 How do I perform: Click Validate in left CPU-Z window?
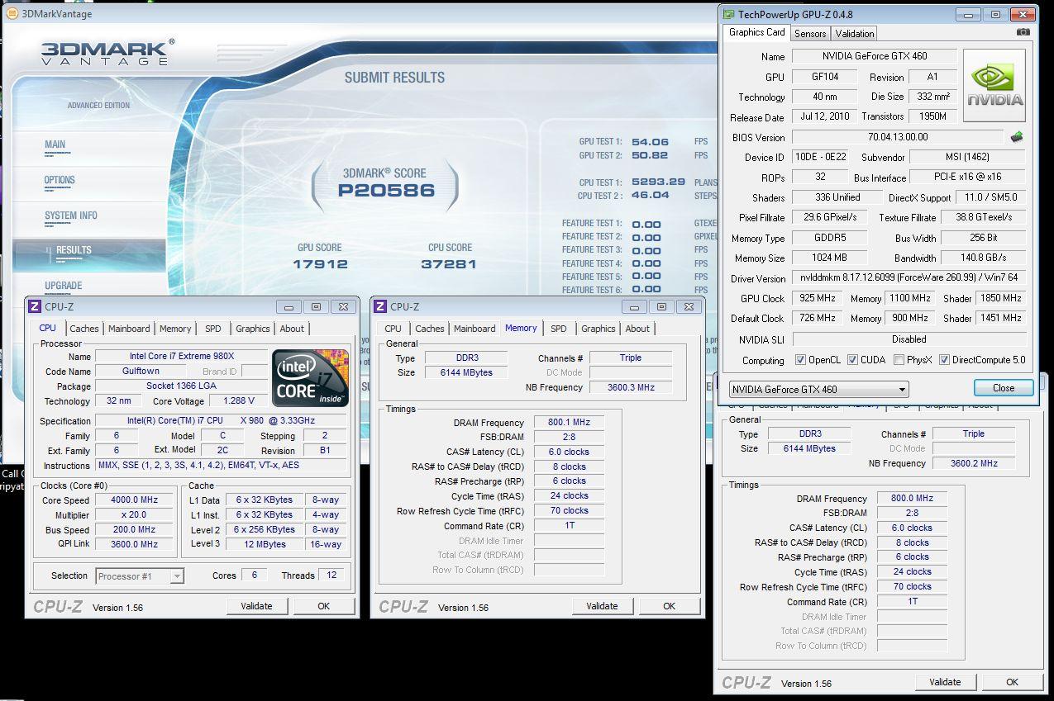coord(256,606)
